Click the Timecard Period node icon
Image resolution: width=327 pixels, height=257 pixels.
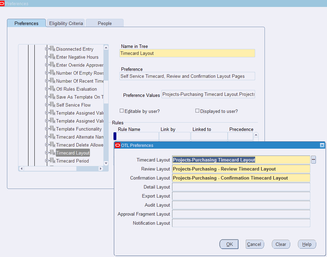(52, 160)
